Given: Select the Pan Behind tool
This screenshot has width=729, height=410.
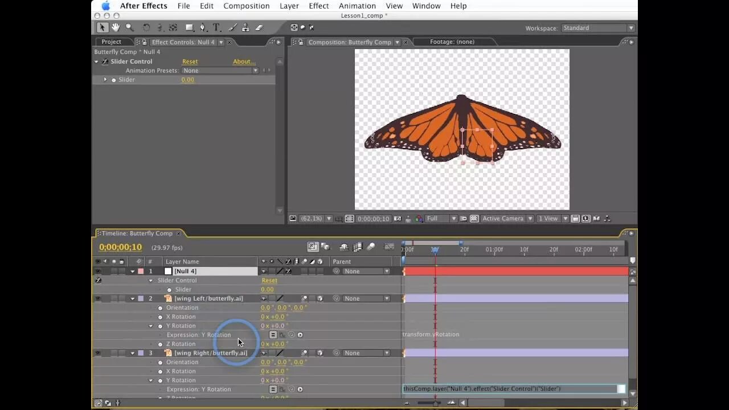Looking at the screenshot, I should pos(173,27).
